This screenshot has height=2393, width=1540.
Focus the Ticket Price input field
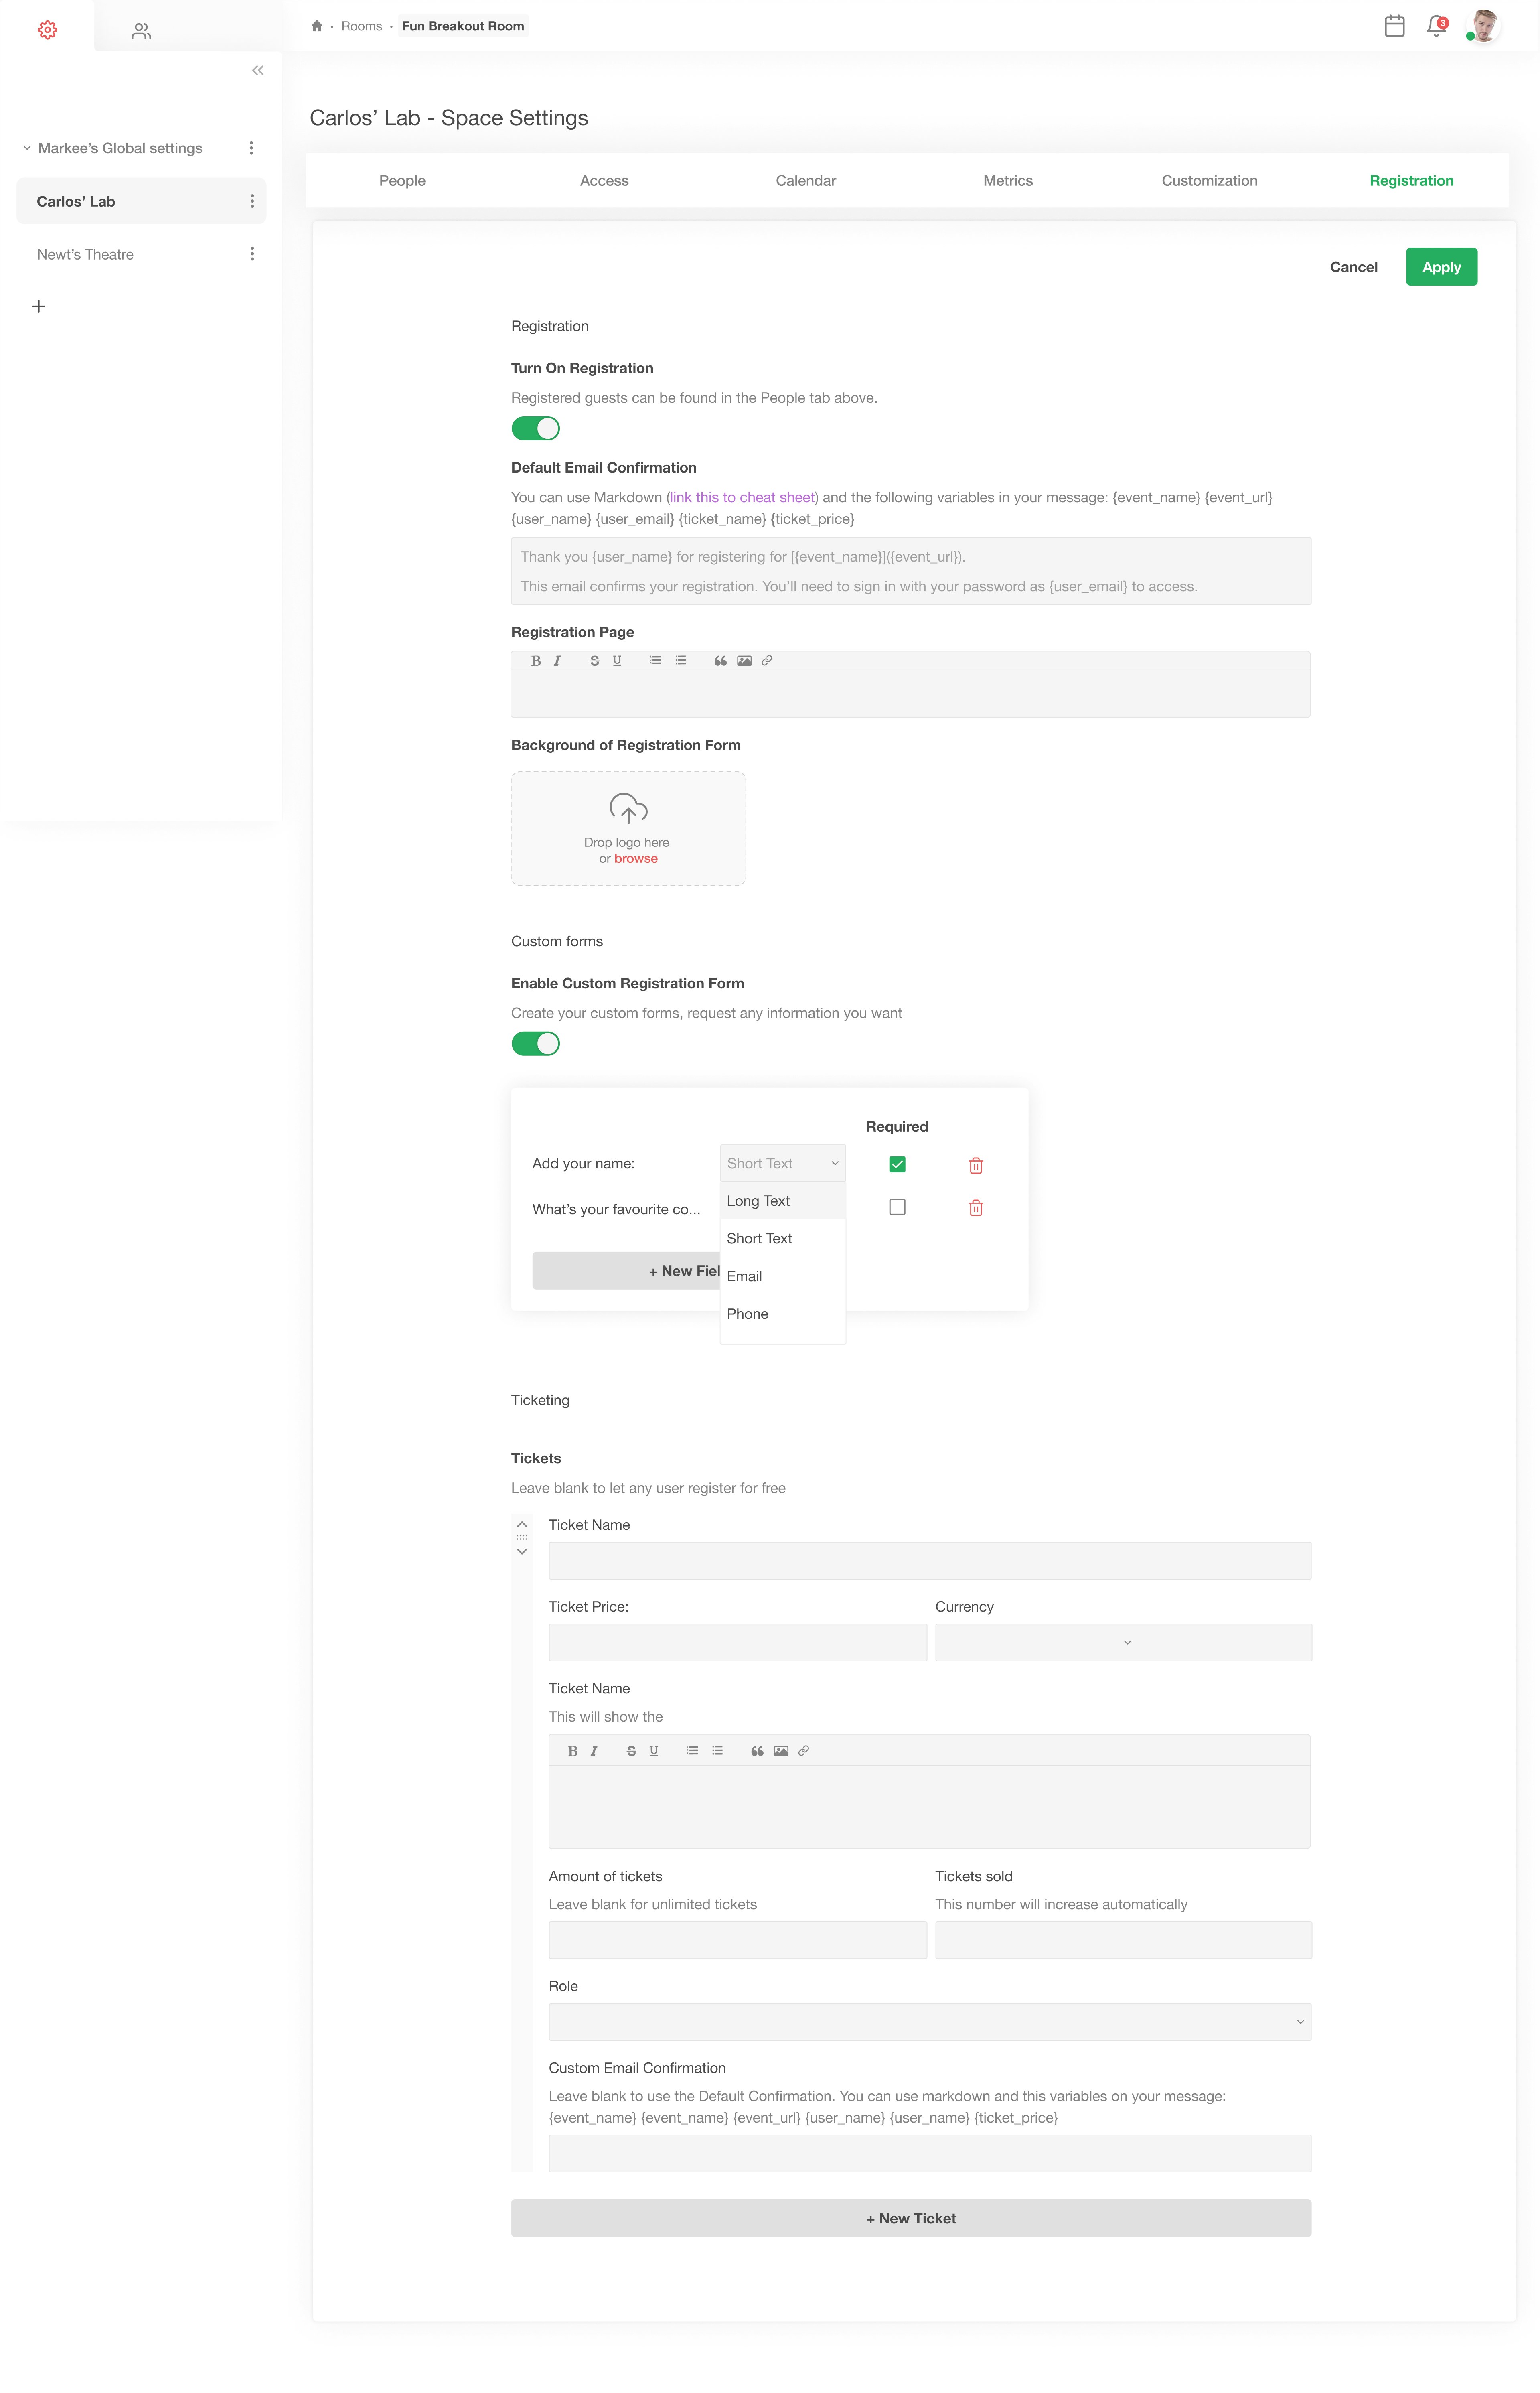[x=738, y=1642]
